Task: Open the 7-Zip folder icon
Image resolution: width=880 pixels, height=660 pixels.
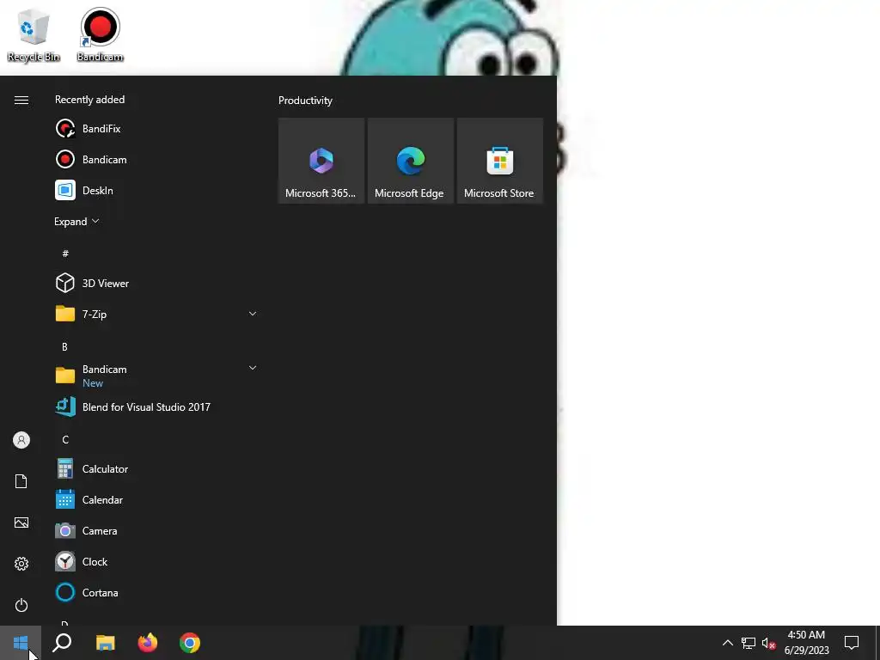Action: click(x=65, y=314)
